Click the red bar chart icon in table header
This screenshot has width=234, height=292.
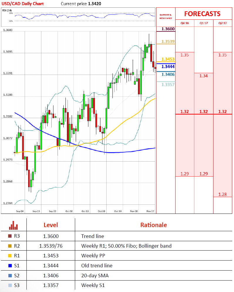point(14,225)
